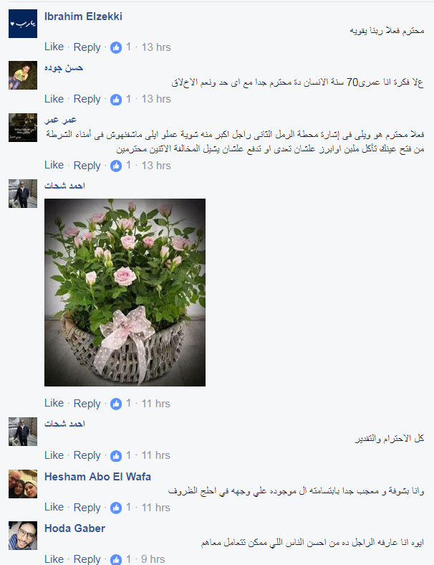This screenshot has width=434, height=565.
Task: Open the 13 hrs timestamp on Ibrahim's comment
Action: coord(156,47)
